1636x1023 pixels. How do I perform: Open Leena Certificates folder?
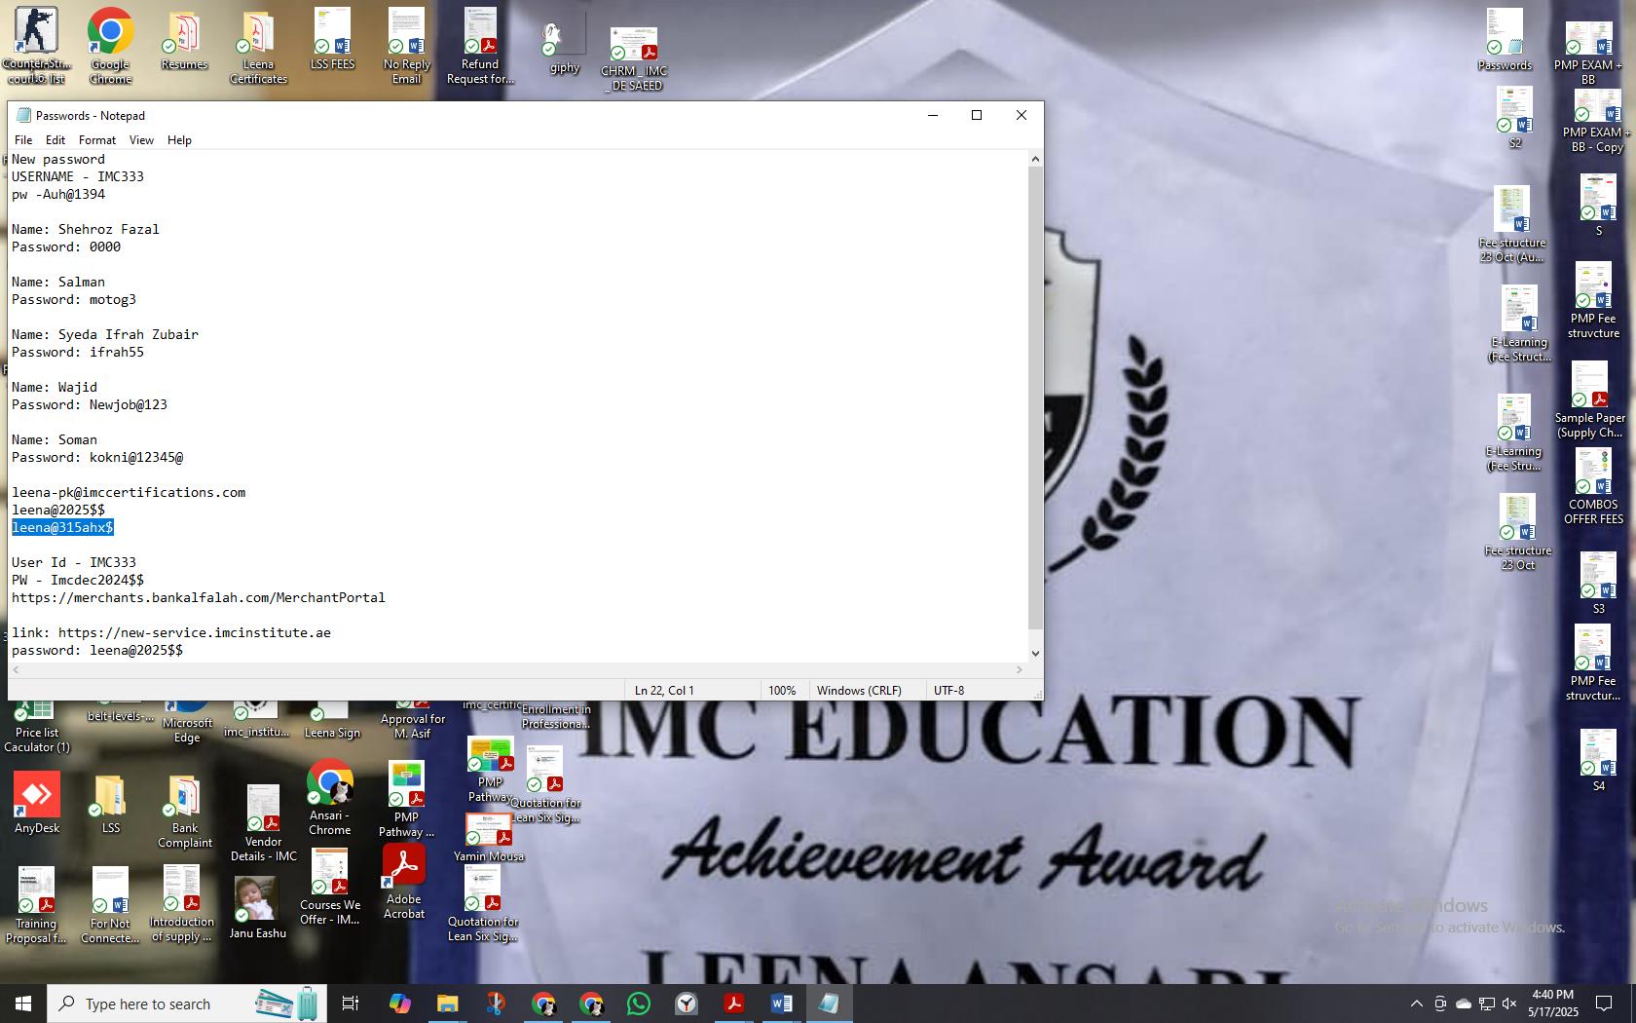click(x=258, y=47)
